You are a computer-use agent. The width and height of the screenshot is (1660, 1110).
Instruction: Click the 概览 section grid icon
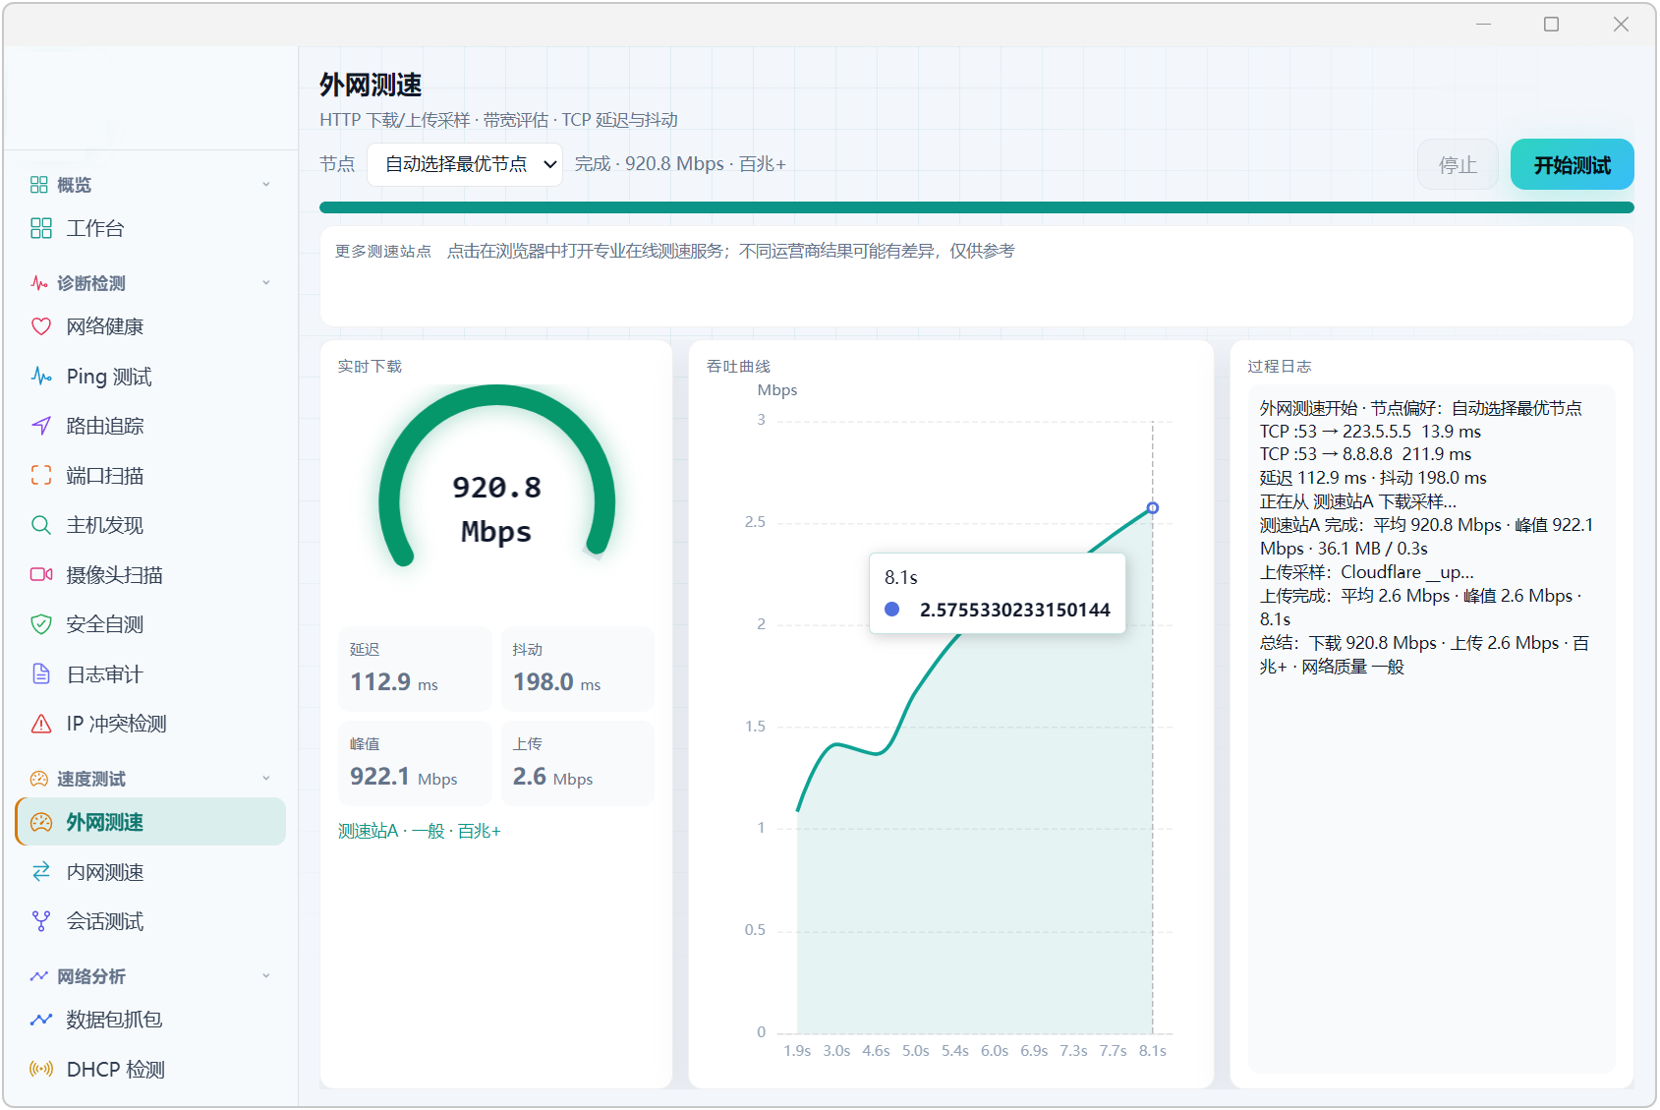click(x=39, y=185)
